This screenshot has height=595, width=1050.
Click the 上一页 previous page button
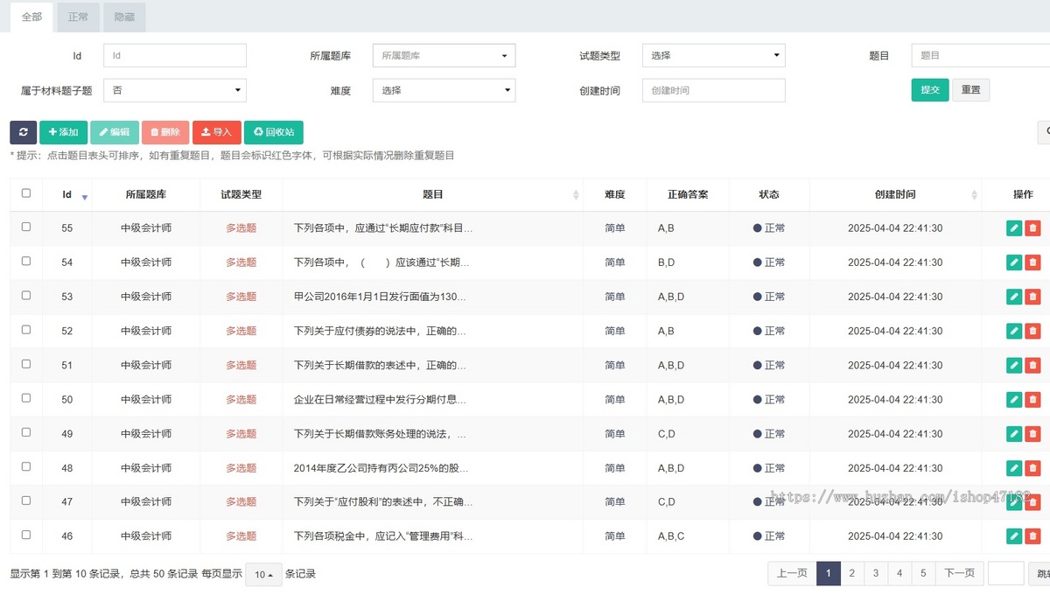(792, 573)
